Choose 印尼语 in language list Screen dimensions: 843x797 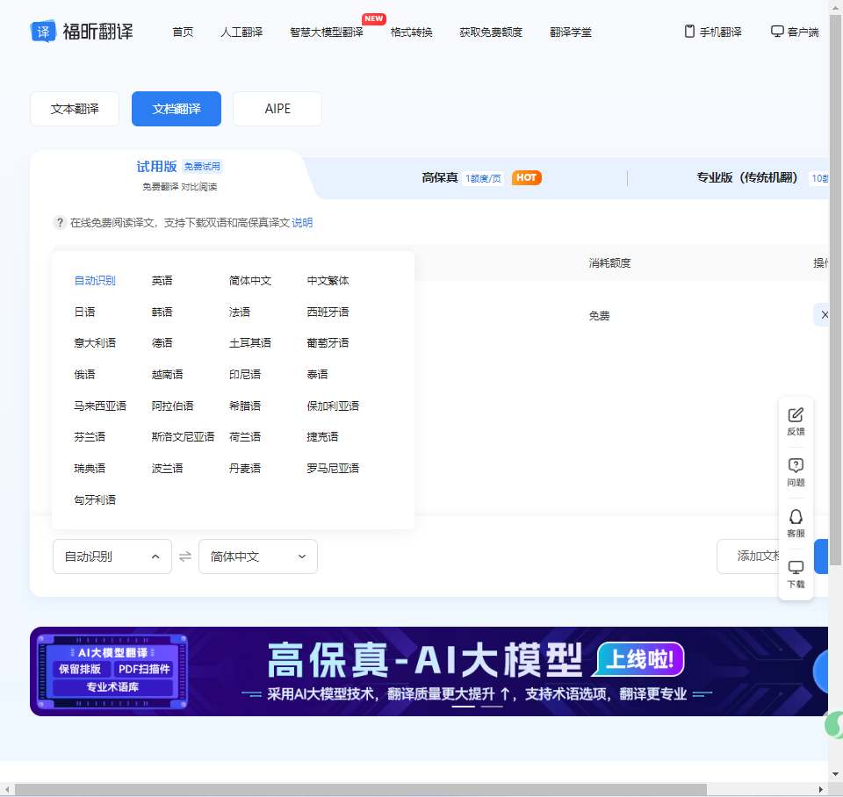tap(245, 374)
